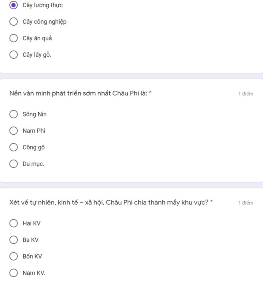Choose the "Cây công nghiệp" radio option

[14, 22]
